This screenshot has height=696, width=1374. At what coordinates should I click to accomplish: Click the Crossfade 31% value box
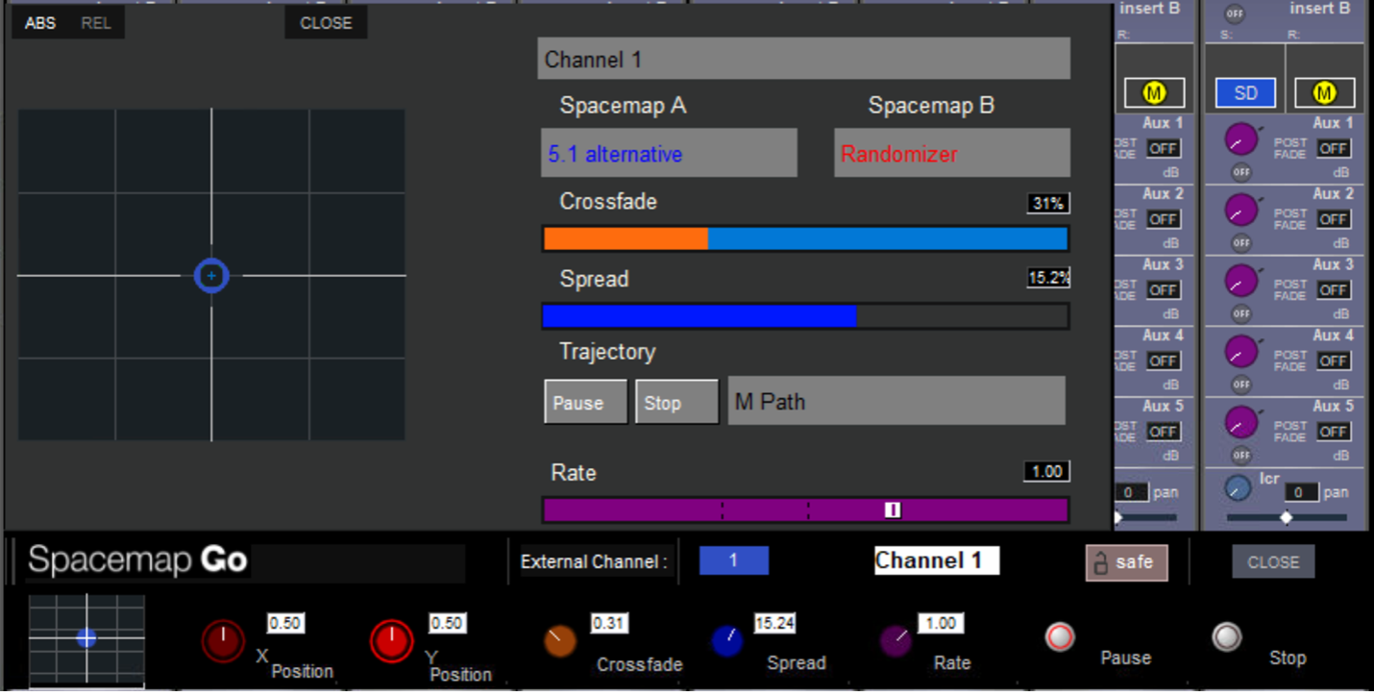[1048, 204]
